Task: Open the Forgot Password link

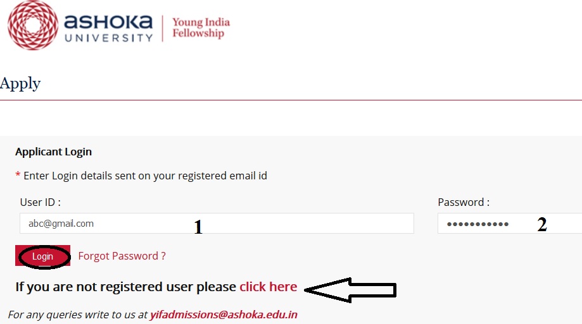Action: 122,256
